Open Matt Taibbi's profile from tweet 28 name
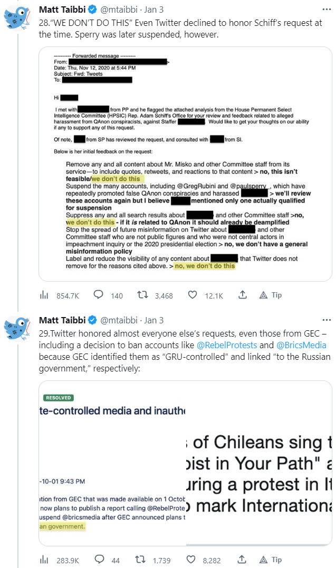 pyautogui.click(x=62, y=9)
